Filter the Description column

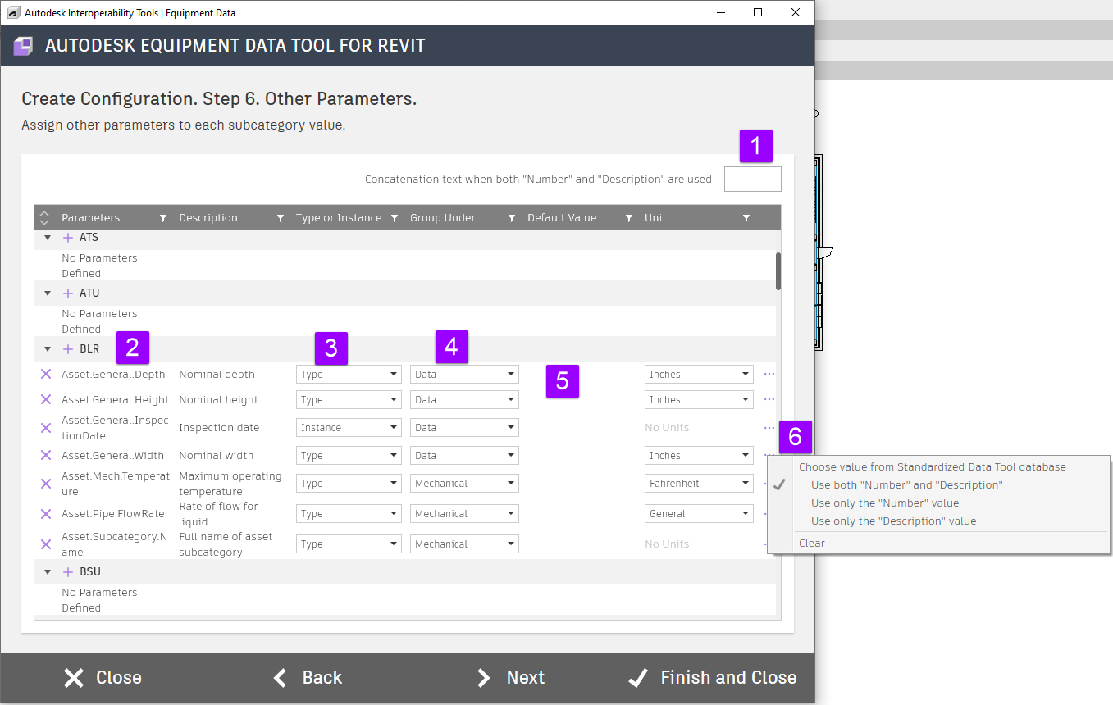[x=281, y=218]
